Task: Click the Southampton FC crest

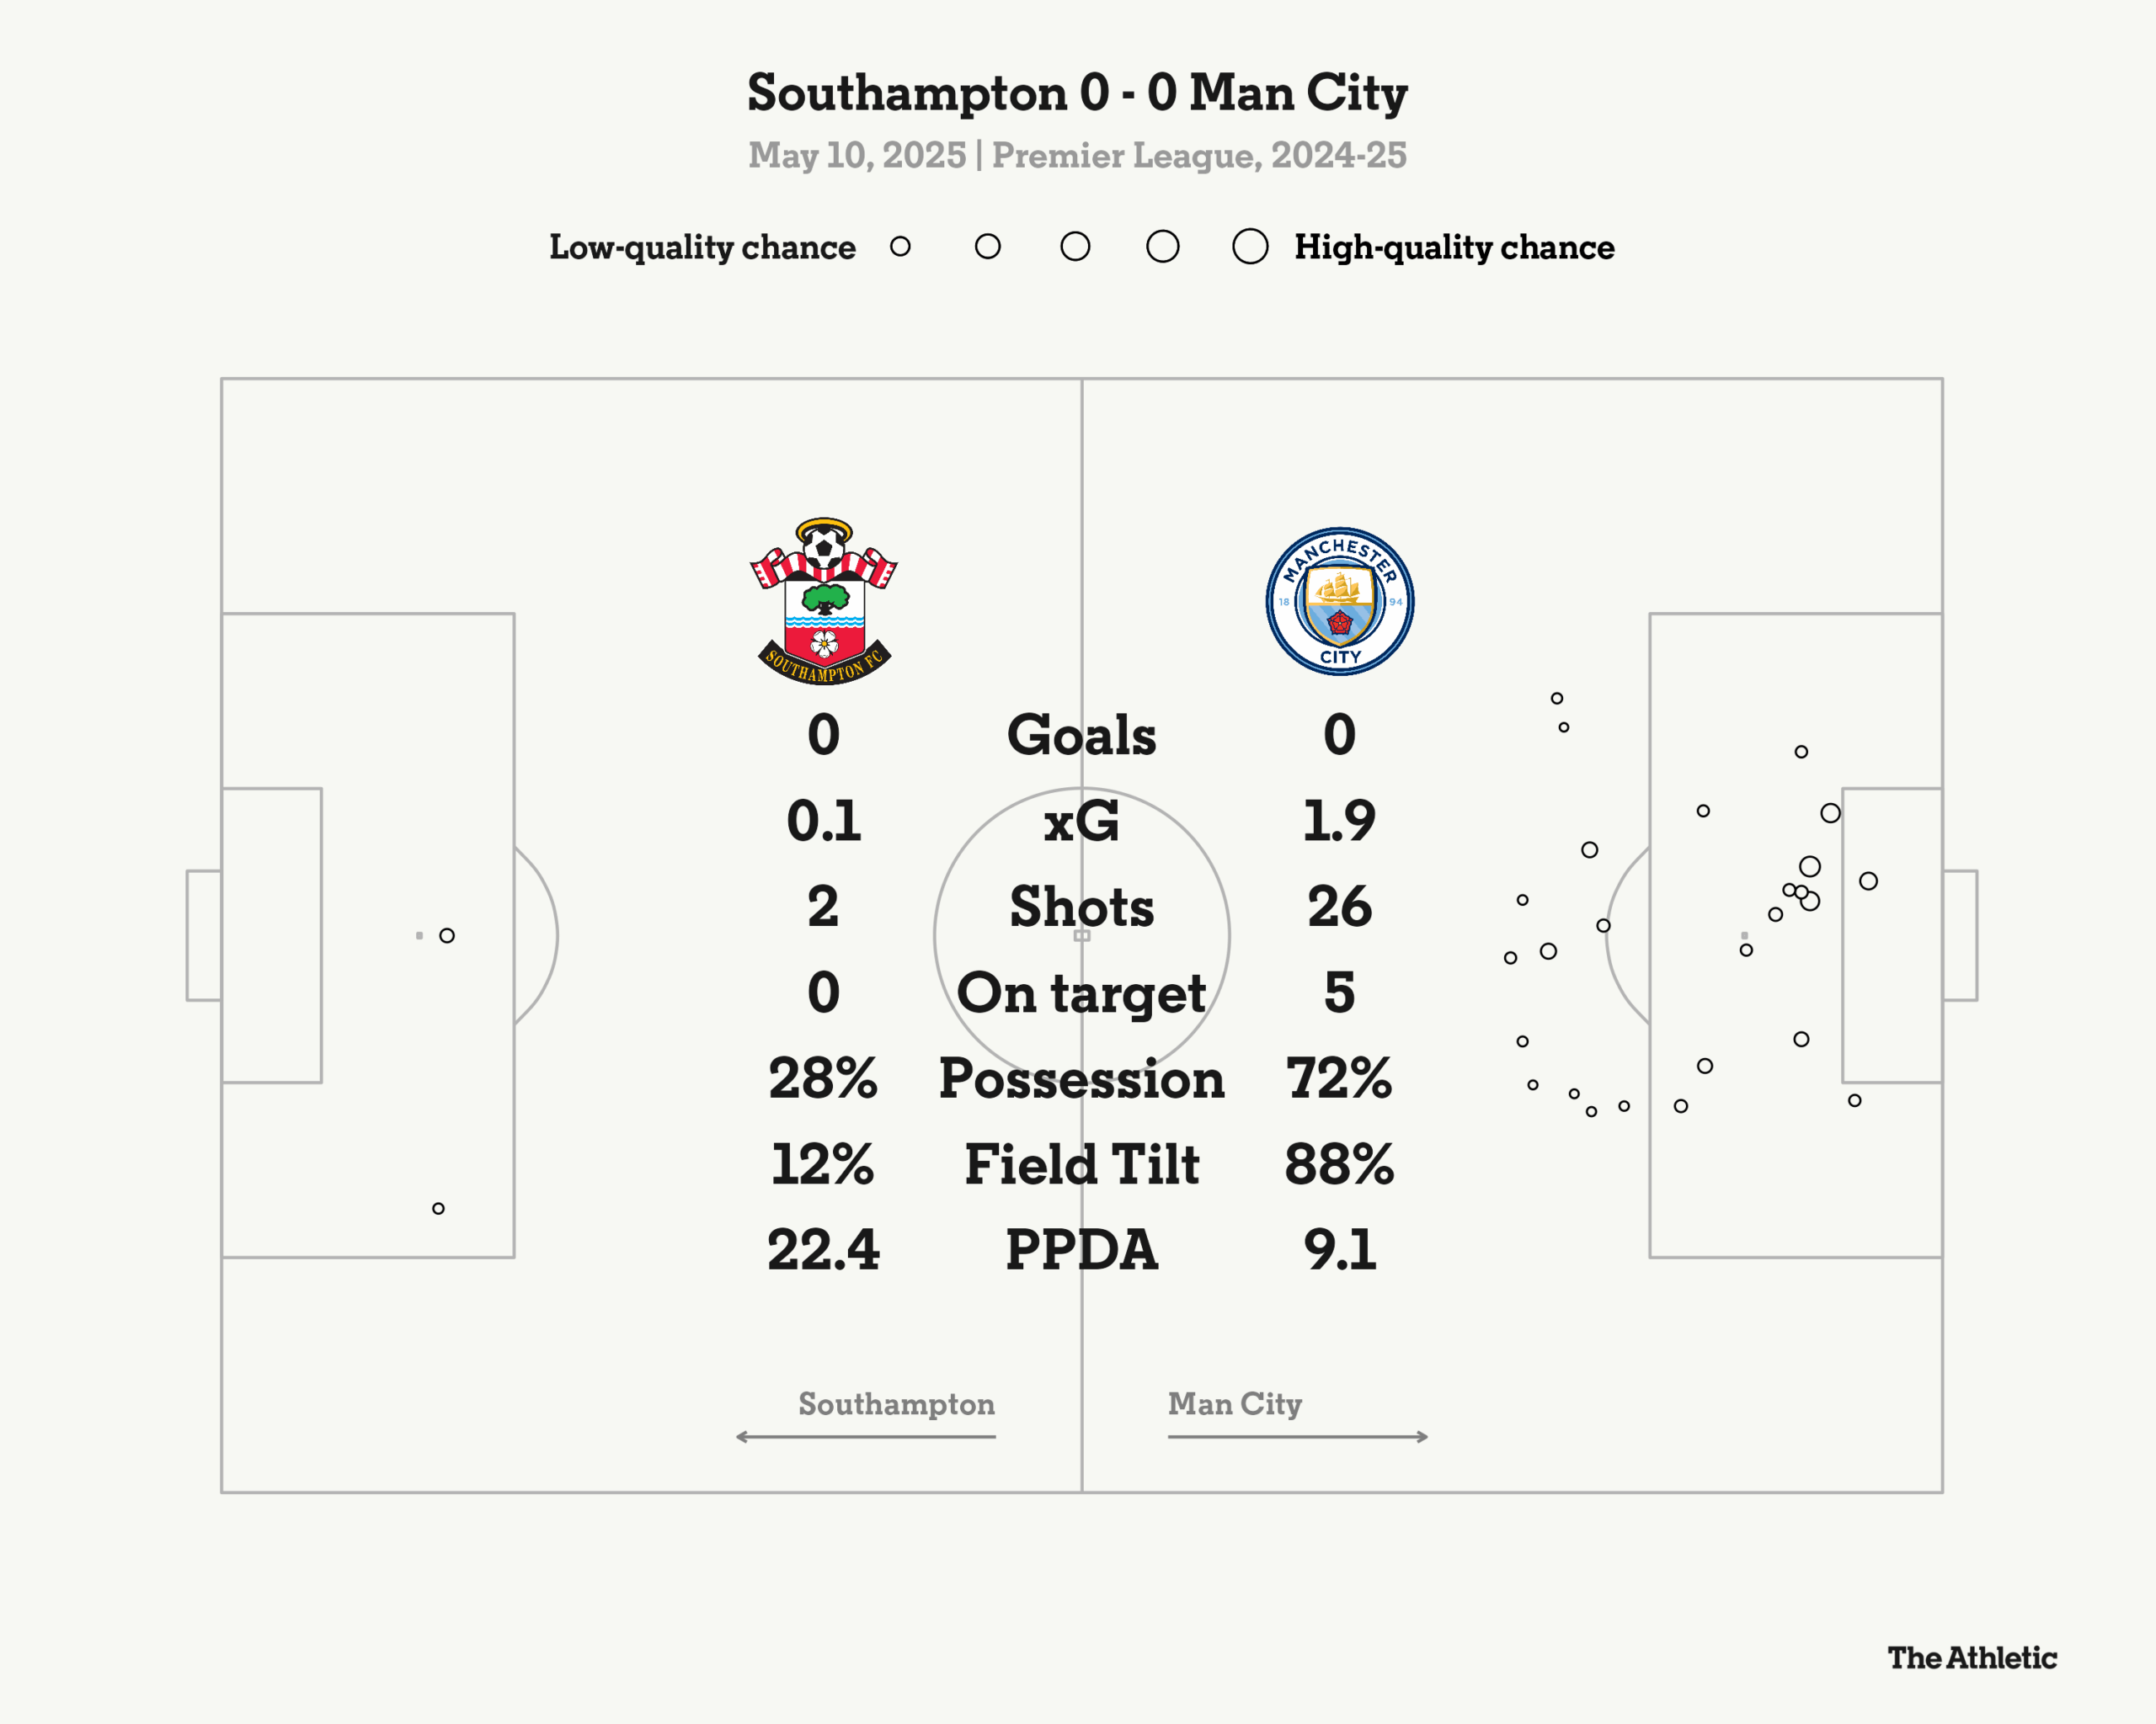Action: coord(824,601)
